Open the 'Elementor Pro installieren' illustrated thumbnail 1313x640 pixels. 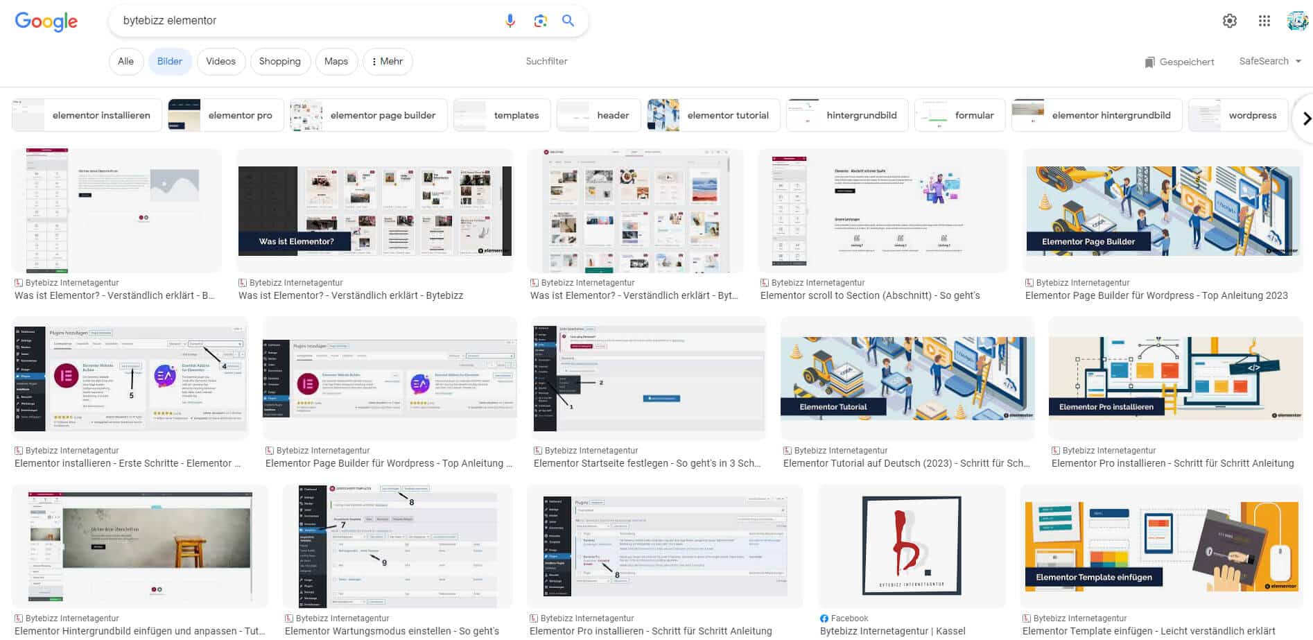pyautogui.click(x=1176, y=379)
